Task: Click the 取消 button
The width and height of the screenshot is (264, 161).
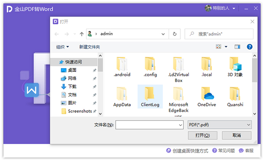Action: (237, 135)
